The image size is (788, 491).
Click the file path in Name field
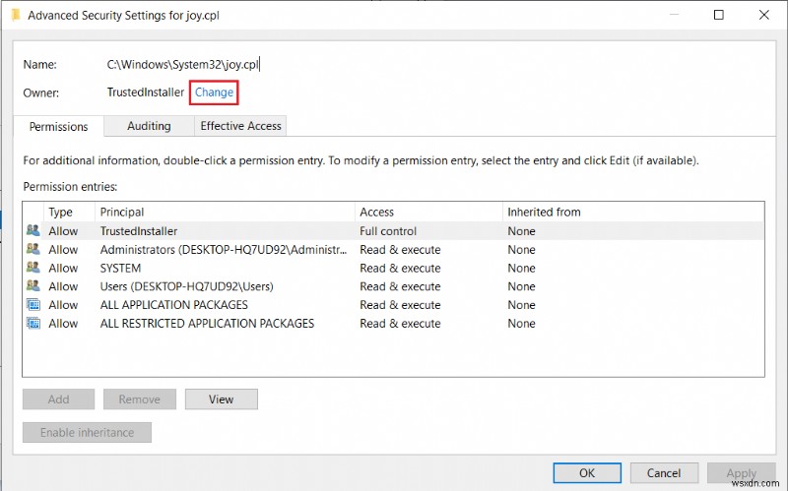click(182, 65)
